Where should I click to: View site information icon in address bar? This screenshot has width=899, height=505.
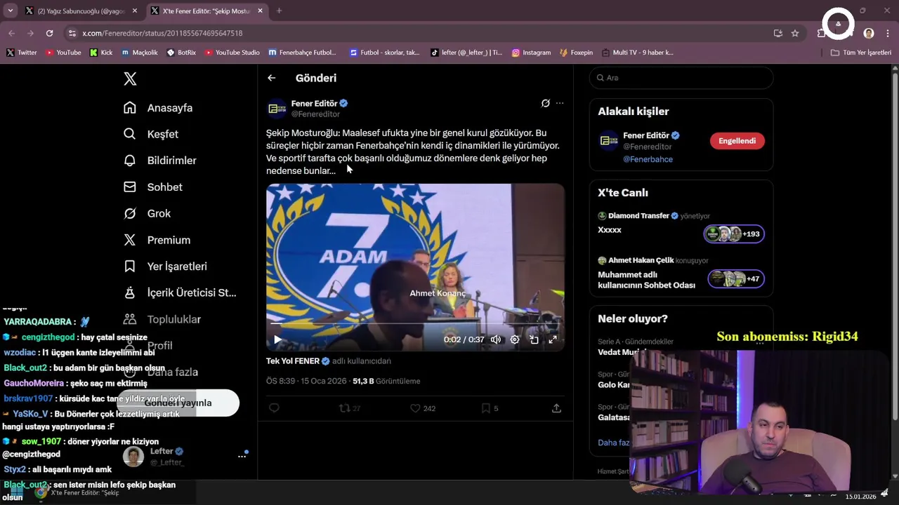click(x=72, y=33)
